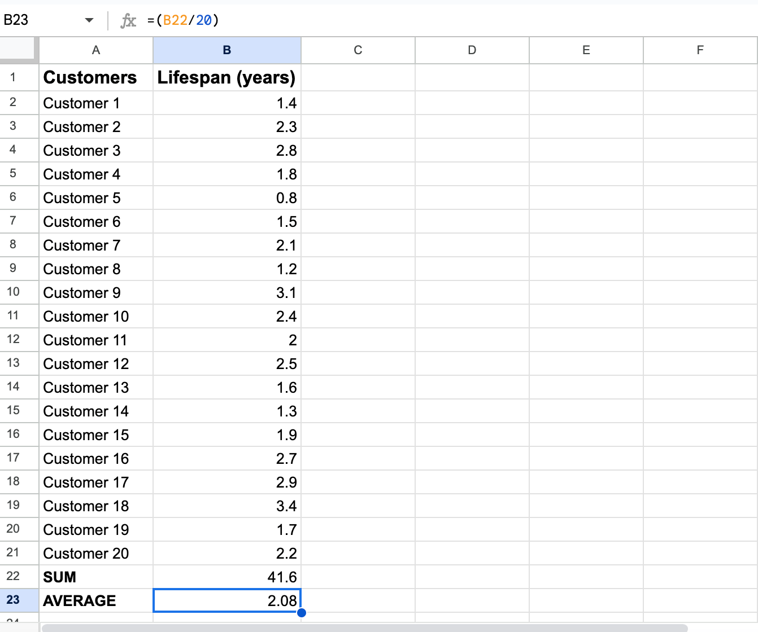Select column C header

coord(358,50)
